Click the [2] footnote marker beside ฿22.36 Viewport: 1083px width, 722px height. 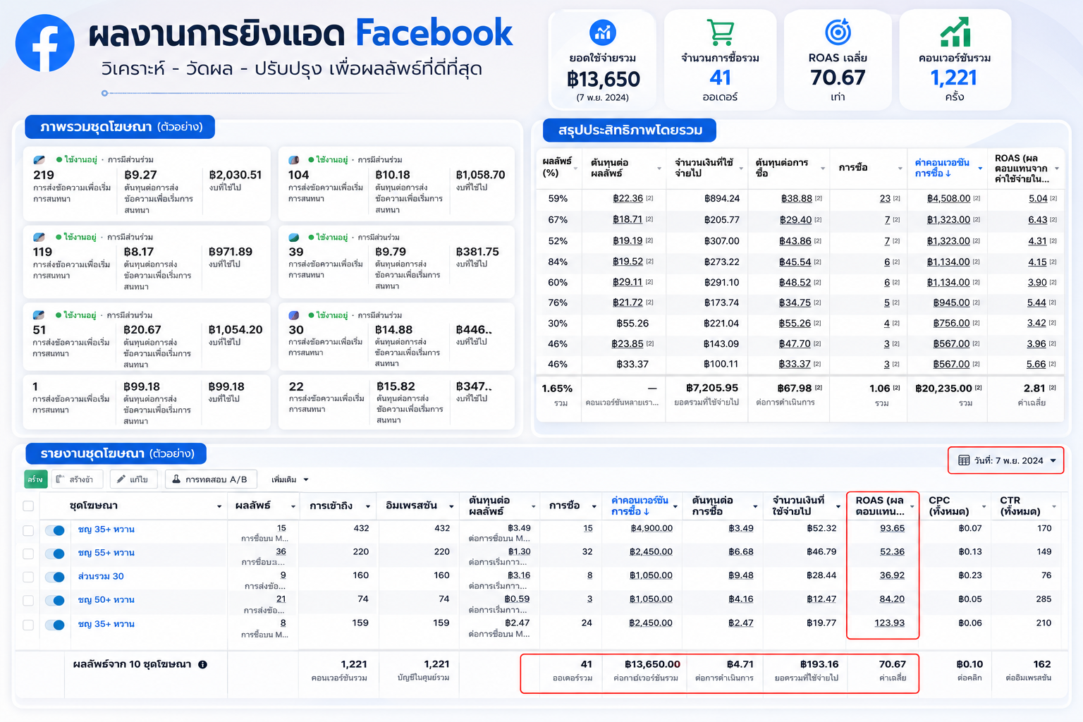649,199
